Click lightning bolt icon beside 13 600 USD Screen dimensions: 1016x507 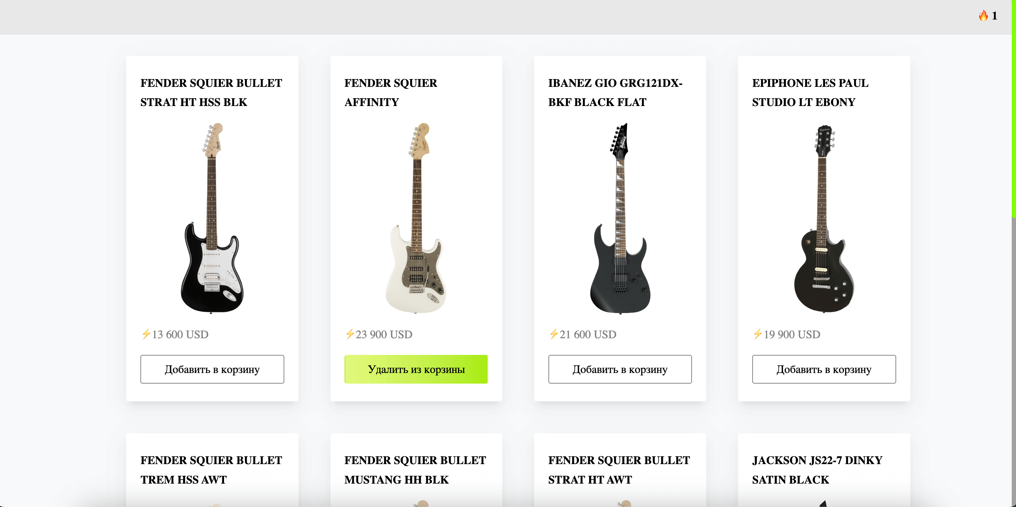[146, 334]
